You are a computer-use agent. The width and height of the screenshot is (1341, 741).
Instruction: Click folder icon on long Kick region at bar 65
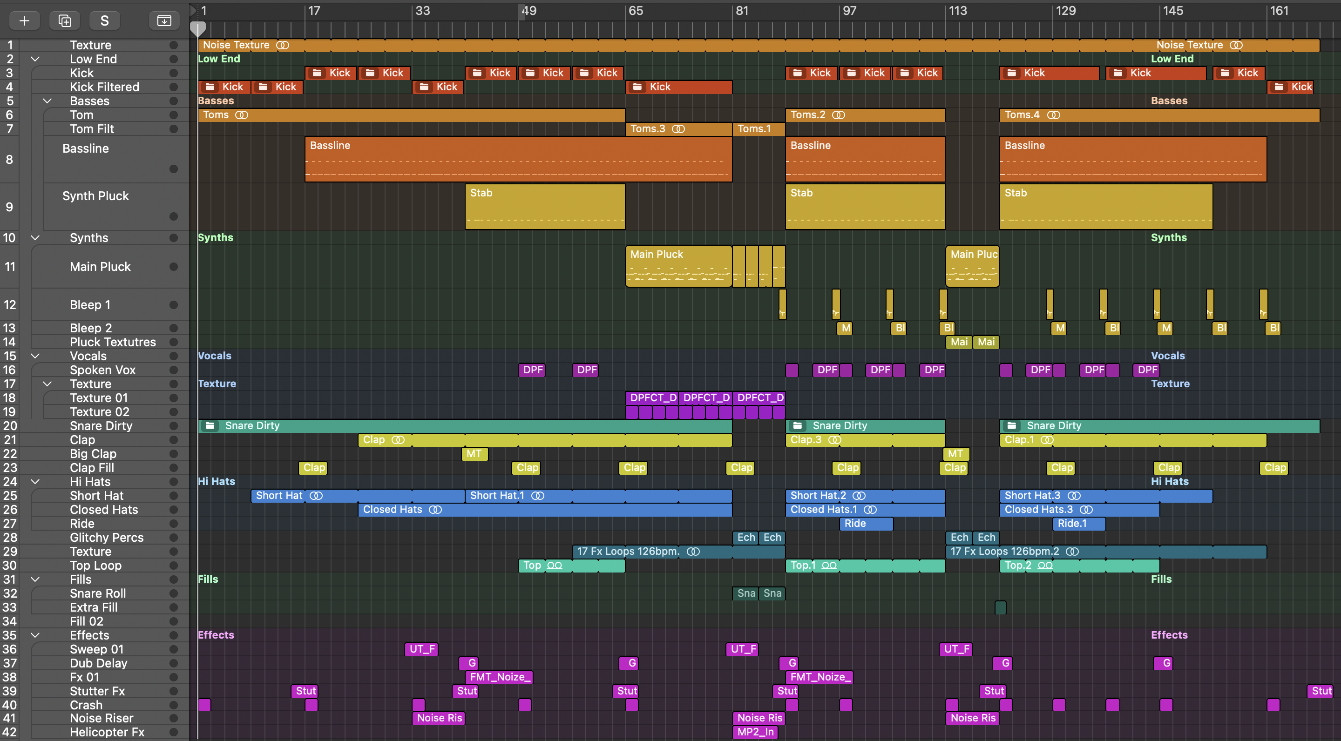(637, 87)
